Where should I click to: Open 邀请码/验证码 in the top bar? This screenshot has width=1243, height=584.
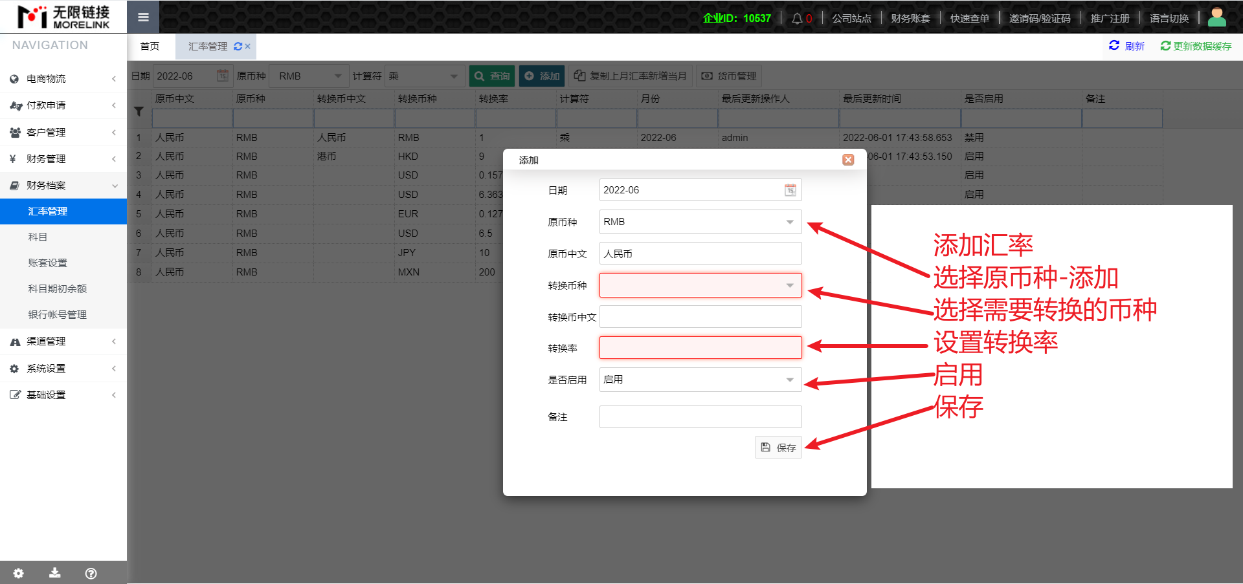click(1040, 18)
